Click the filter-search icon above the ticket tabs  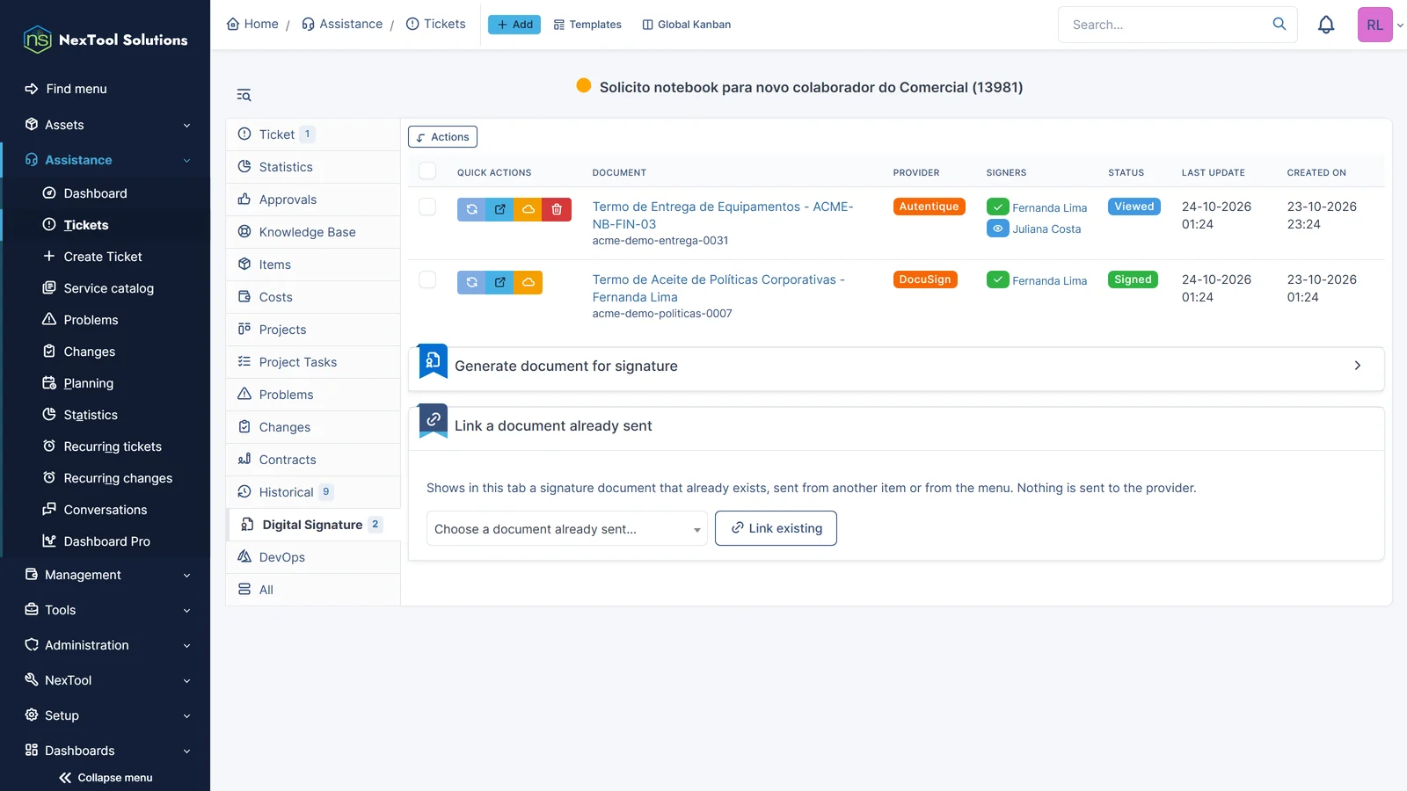coord(244,95)
